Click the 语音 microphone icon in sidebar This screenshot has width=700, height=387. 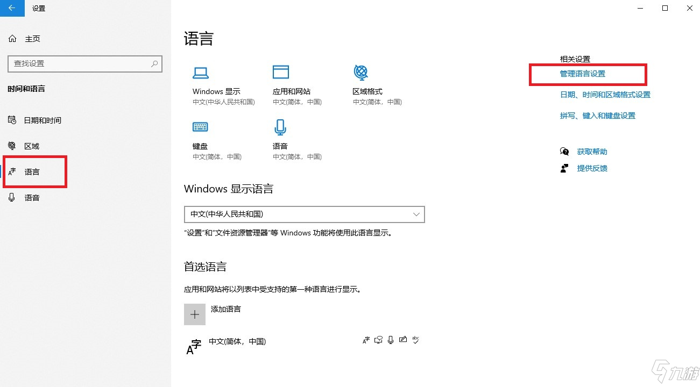coord(12,198)
